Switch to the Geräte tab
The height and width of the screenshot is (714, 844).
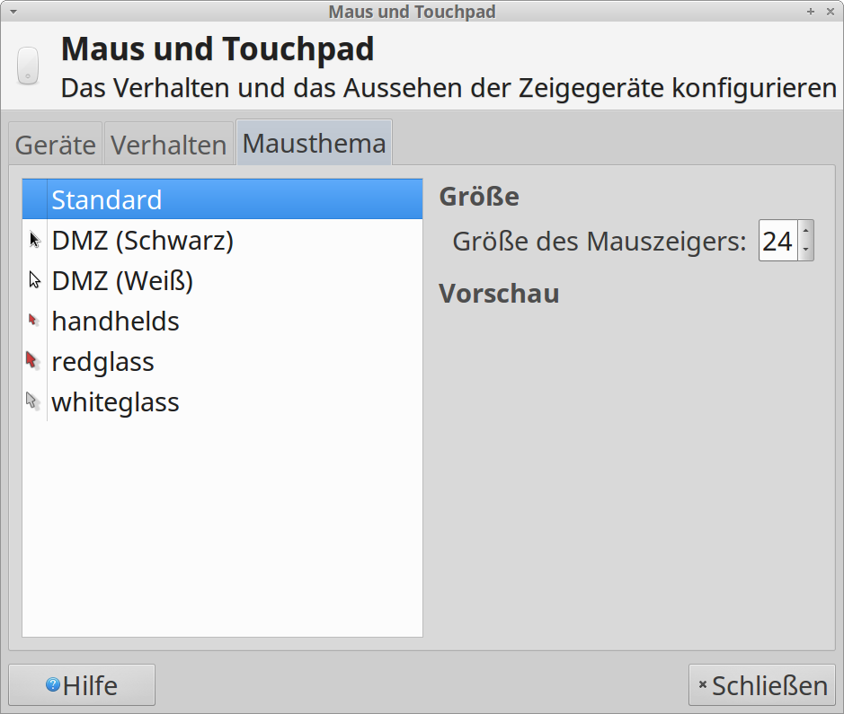coord(56,144)
